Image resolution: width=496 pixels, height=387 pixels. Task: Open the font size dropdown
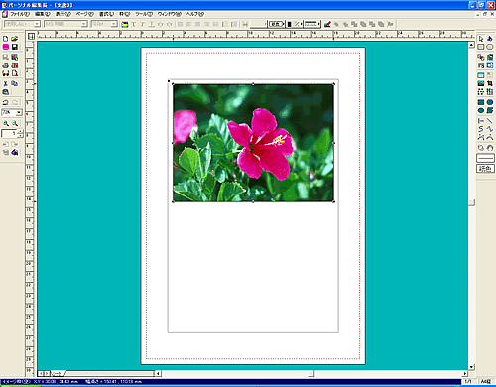pyautogui.click(x=114, y=24)
